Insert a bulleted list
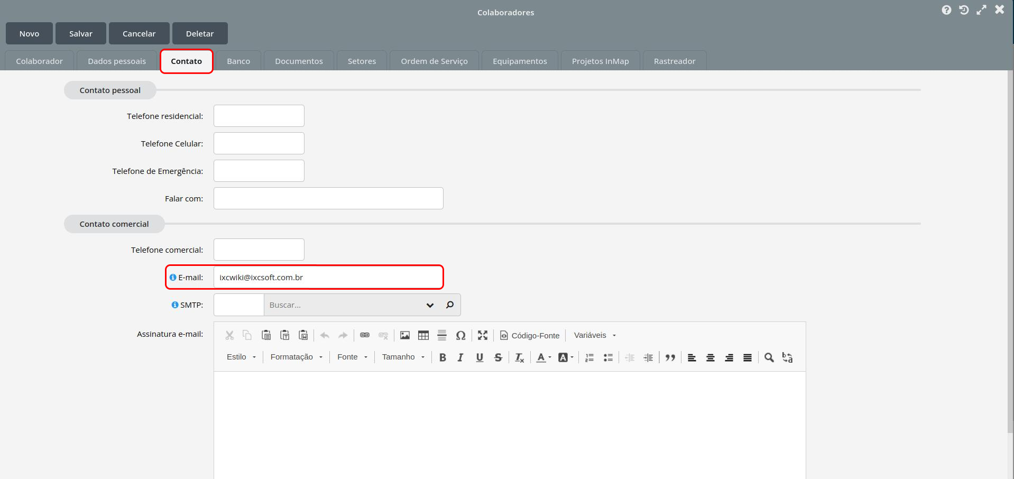The height and width of the screenshot is (479, 1014). point(608,357)
